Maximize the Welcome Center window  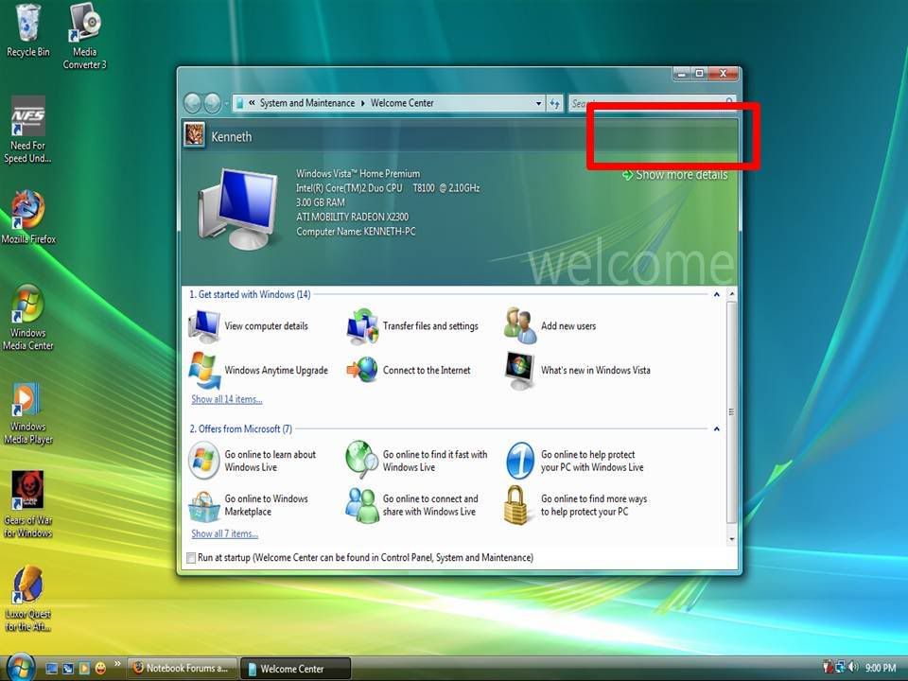click(x=699, y=74)
